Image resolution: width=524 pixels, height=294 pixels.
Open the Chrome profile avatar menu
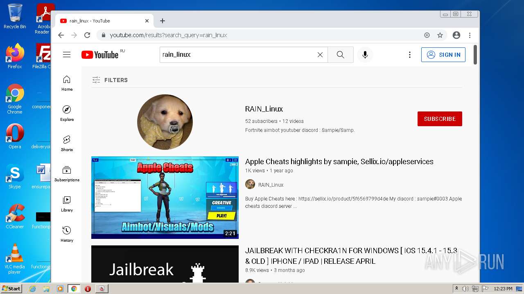pos(456,35)
